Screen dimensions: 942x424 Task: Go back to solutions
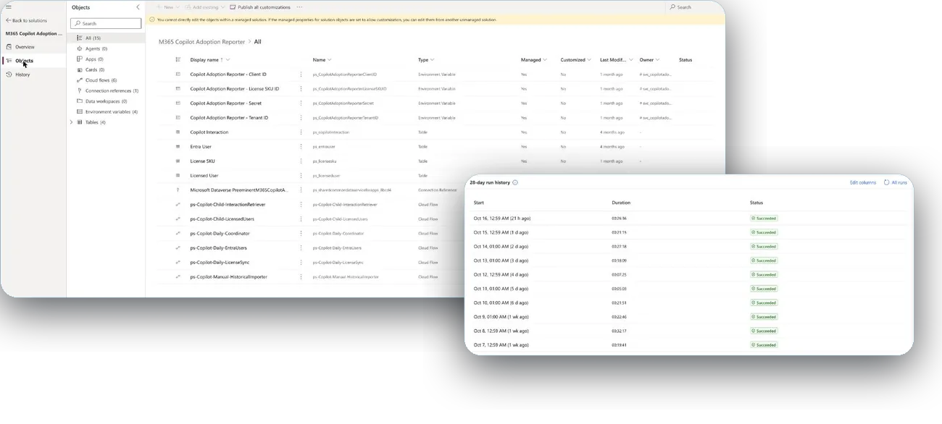point(26,20)
